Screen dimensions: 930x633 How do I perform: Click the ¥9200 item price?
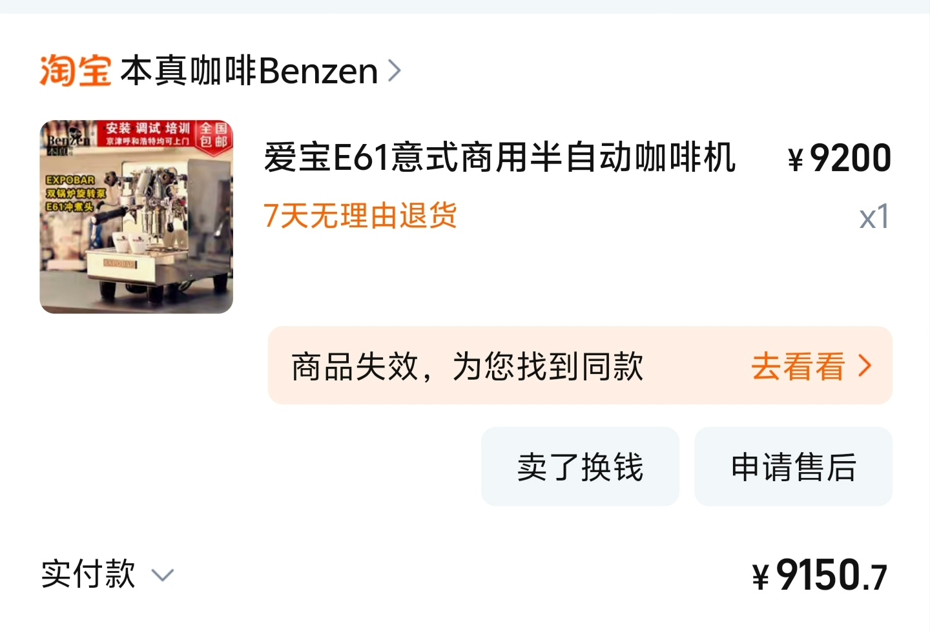(840, 158)
